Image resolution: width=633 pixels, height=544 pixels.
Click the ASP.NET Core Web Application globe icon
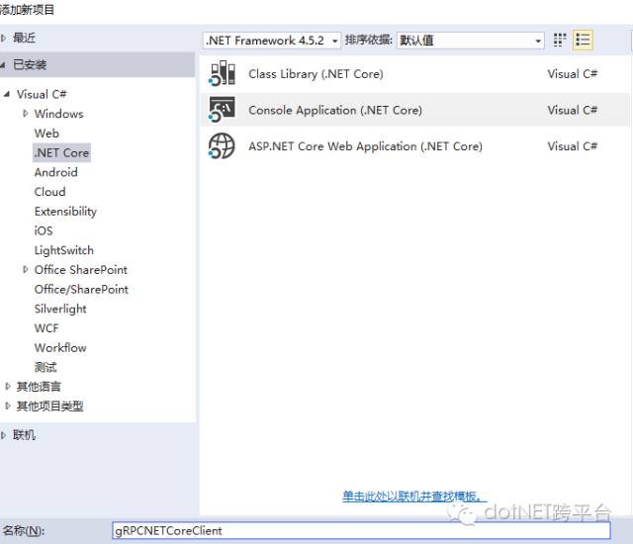222,145
